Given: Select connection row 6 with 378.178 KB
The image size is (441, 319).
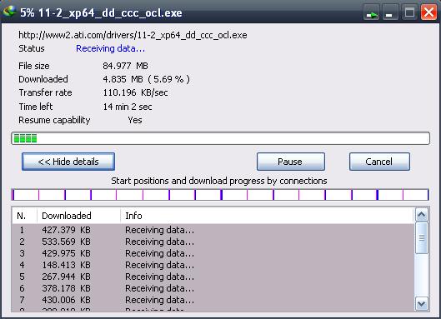Looking at the screenshot, I should 213,288.
